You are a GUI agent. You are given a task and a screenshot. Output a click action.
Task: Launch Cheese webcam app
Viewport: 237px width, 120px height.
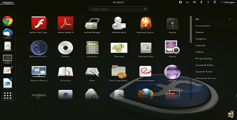point(173,47)
